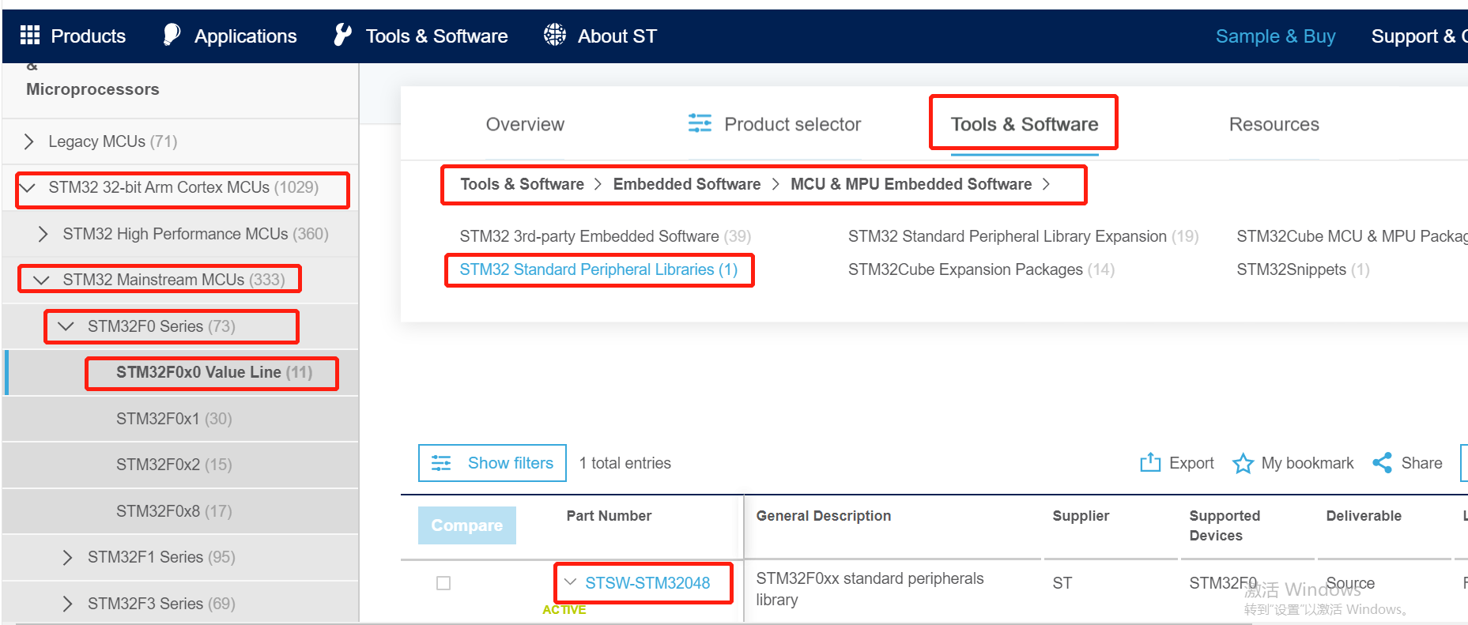Click the Products grid icon
The height and width of the screenshot is (625, 1468).
click(x=30, y=35)
